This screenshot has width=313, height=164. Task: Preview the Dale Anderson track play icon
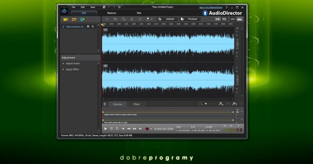(88, 27)
